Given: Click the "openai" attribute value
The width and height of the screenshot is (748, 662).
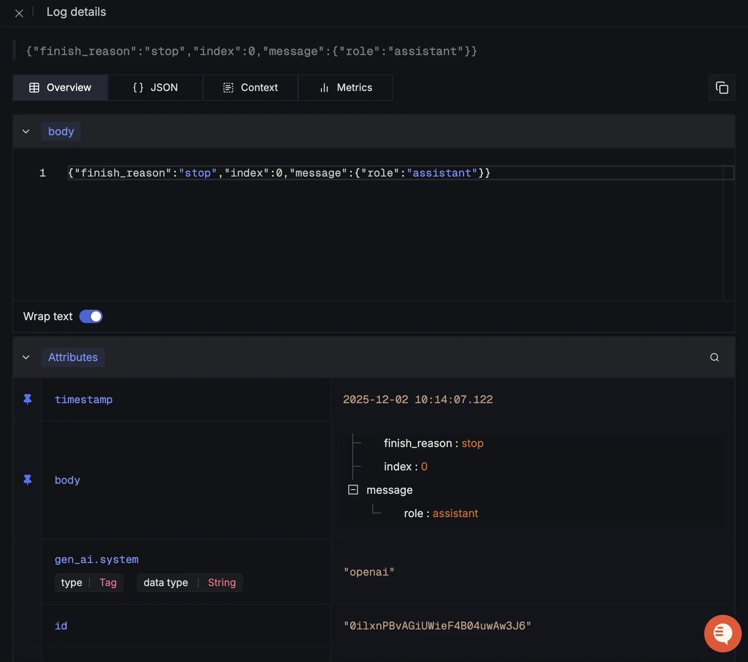Looking at the screenshot, I should point(369,572).
